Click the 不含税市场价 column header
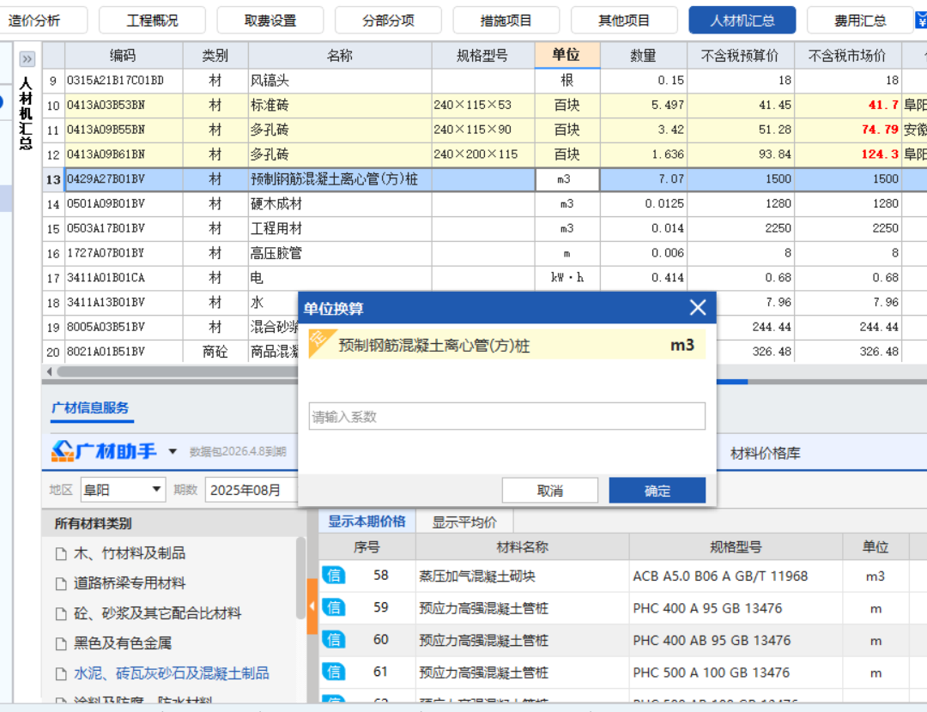Viewport: 927px width, 712px height. coord(847,56)
